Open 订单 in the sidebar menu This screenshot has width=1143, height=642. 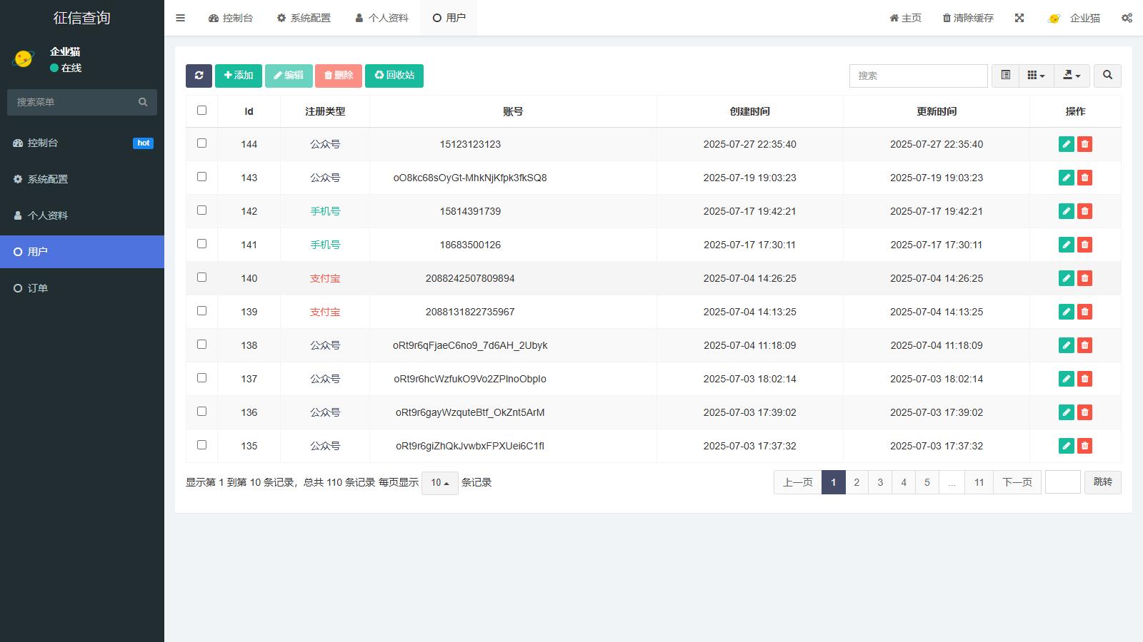38,288
